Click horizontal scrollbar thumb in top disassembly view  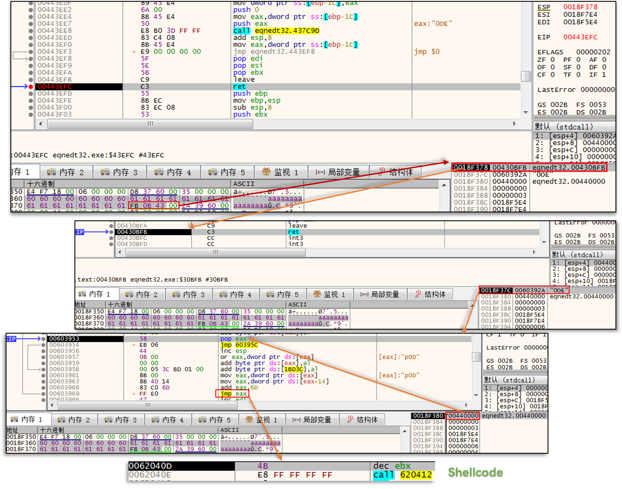pos(150,124)
